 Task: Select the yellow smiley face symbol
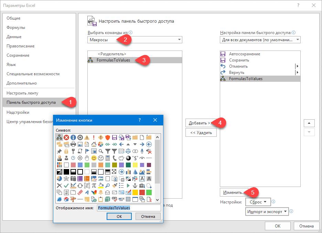click(94, 158)
